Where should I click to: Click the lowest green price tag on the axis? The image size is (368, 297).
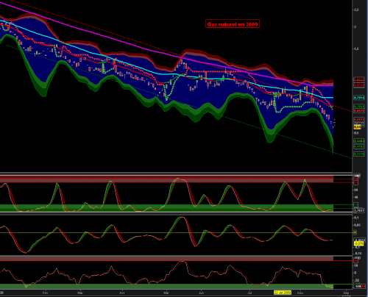click(x=359, y=154)
